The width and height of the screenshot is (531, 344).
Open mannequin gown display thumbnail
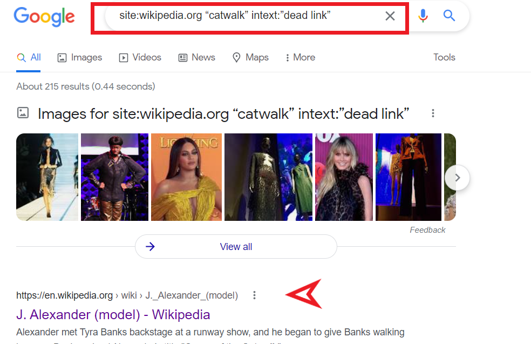pos(268,177)
